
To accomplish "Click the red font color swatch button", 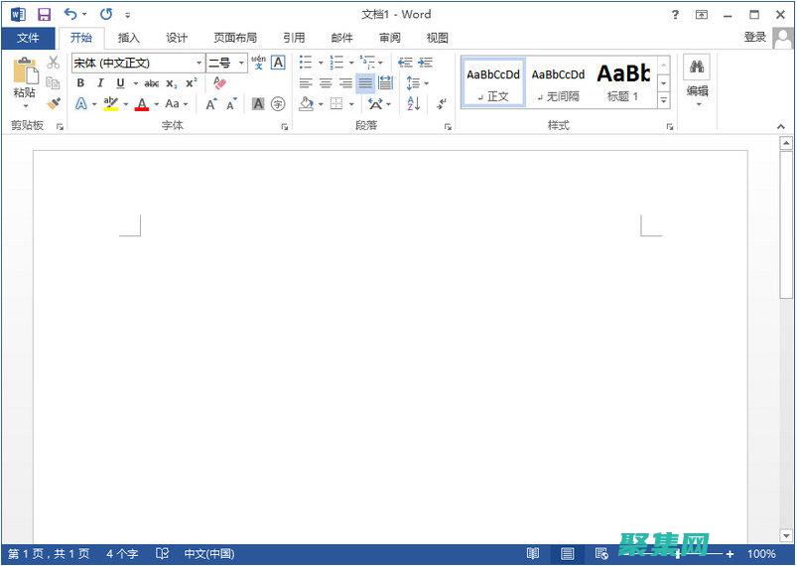I will coord(142,104).
